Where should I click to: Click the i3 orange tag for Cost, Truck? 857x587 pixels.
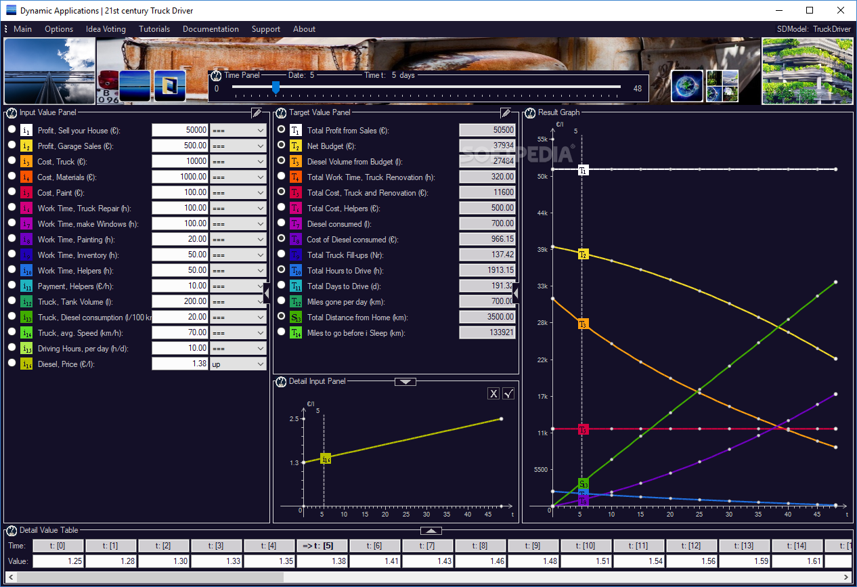pos(26,161)
